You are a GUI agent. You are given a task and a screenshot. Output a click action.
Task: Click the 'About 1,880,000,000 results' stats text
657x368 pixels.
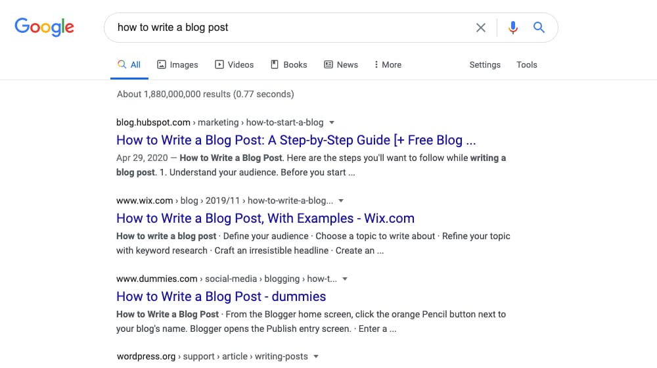tap(205, 95)
